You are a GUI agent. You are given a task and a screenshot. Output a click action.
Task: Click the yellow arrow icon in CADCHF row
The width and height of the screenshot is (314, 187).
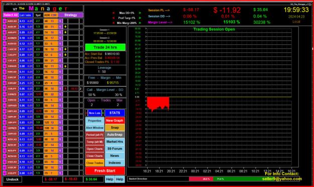pyautogui.click(x=65, y=49)
